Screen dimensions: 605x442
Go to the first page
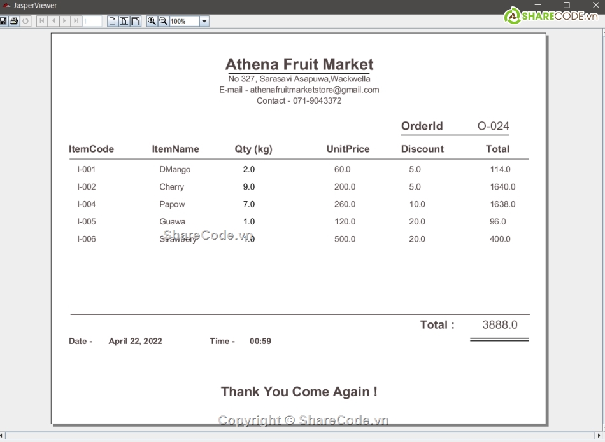pyautogui.click(x=42, y=21)
